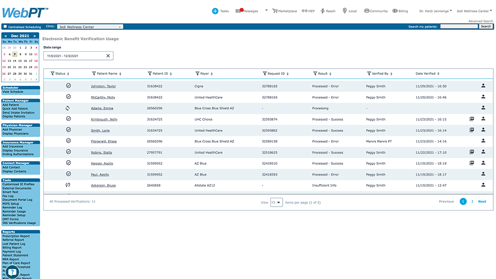
Task: Click the Reach lightning icon
Action: 322,11
